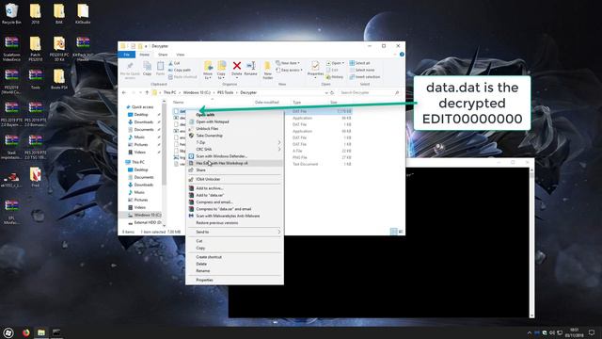602x339 pixels.
Task: Sort by Date modified column header
Action: click(266, 103)
